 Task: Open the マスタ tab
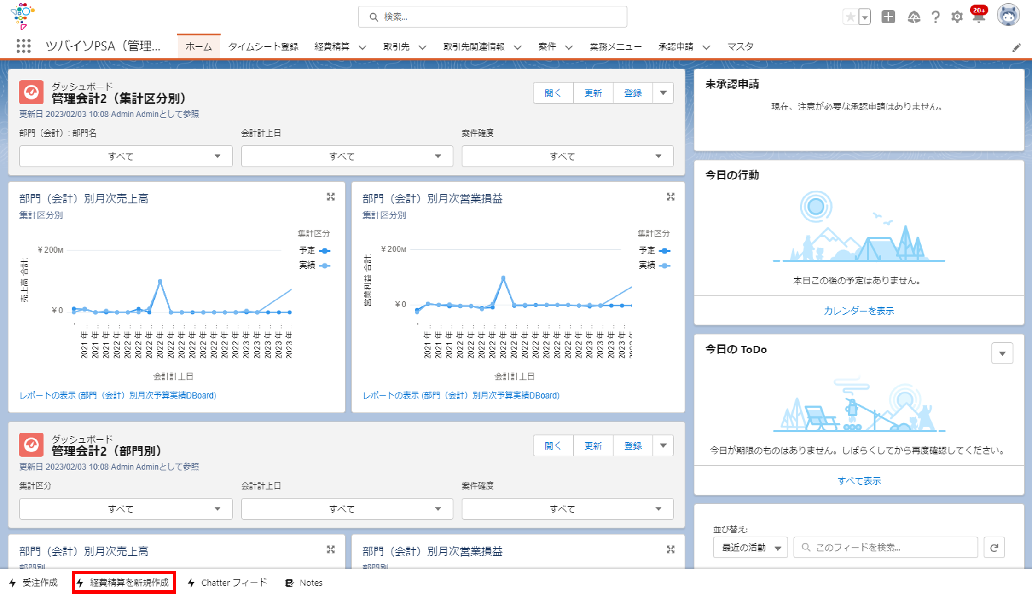[741, 46]
